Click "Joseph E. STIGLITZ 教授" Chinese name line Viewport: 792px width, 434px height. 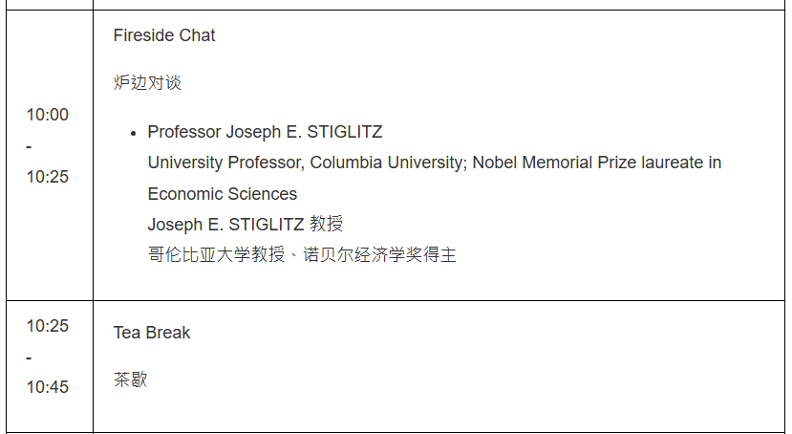[x=245, y=225]
